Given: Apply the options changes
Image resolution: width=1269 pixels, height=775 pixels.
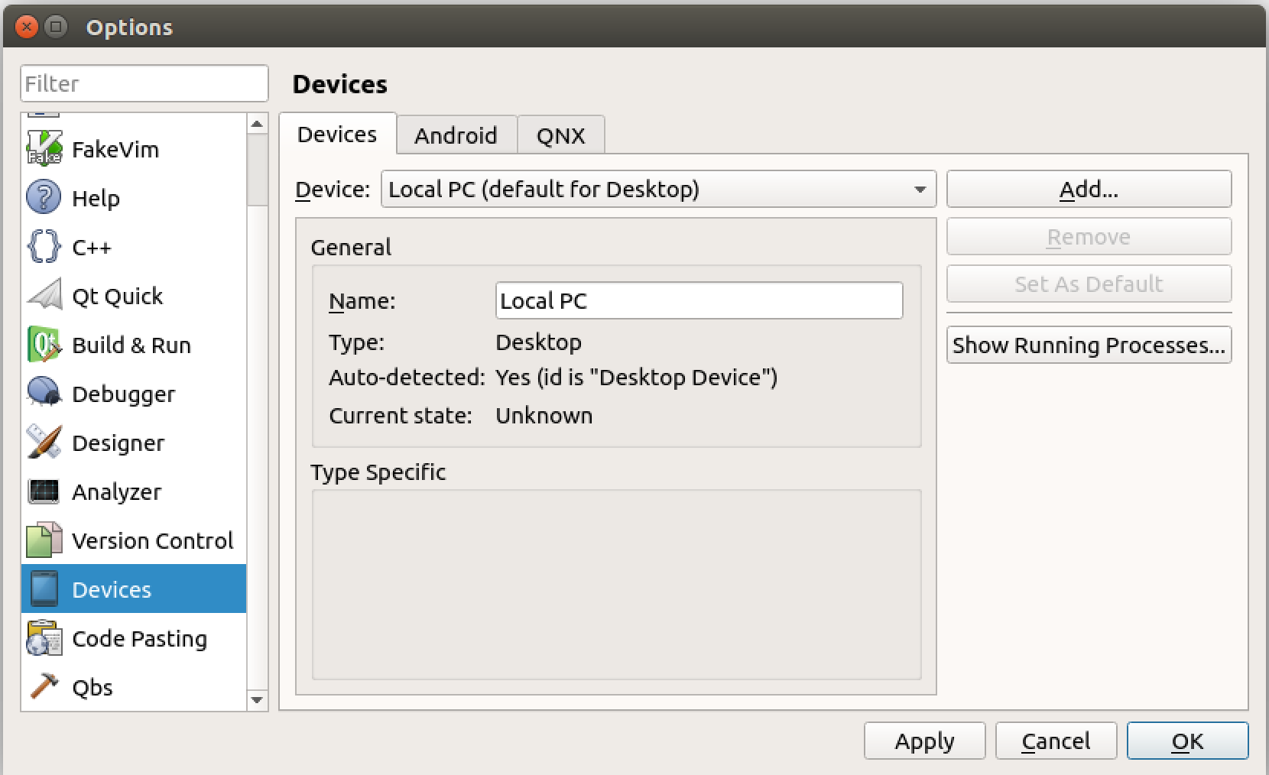Looking at the screenshot, I should click(925, 741).
